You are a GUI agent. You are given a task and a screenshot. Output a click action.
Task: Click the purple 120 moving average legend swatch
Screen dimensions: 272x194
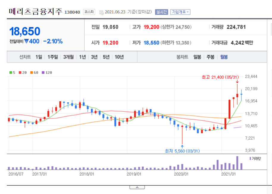(x=43, y=72)
